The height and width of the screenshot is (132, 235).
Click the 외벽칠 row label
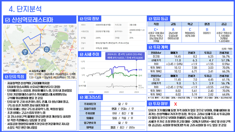(x=90, y=128)
